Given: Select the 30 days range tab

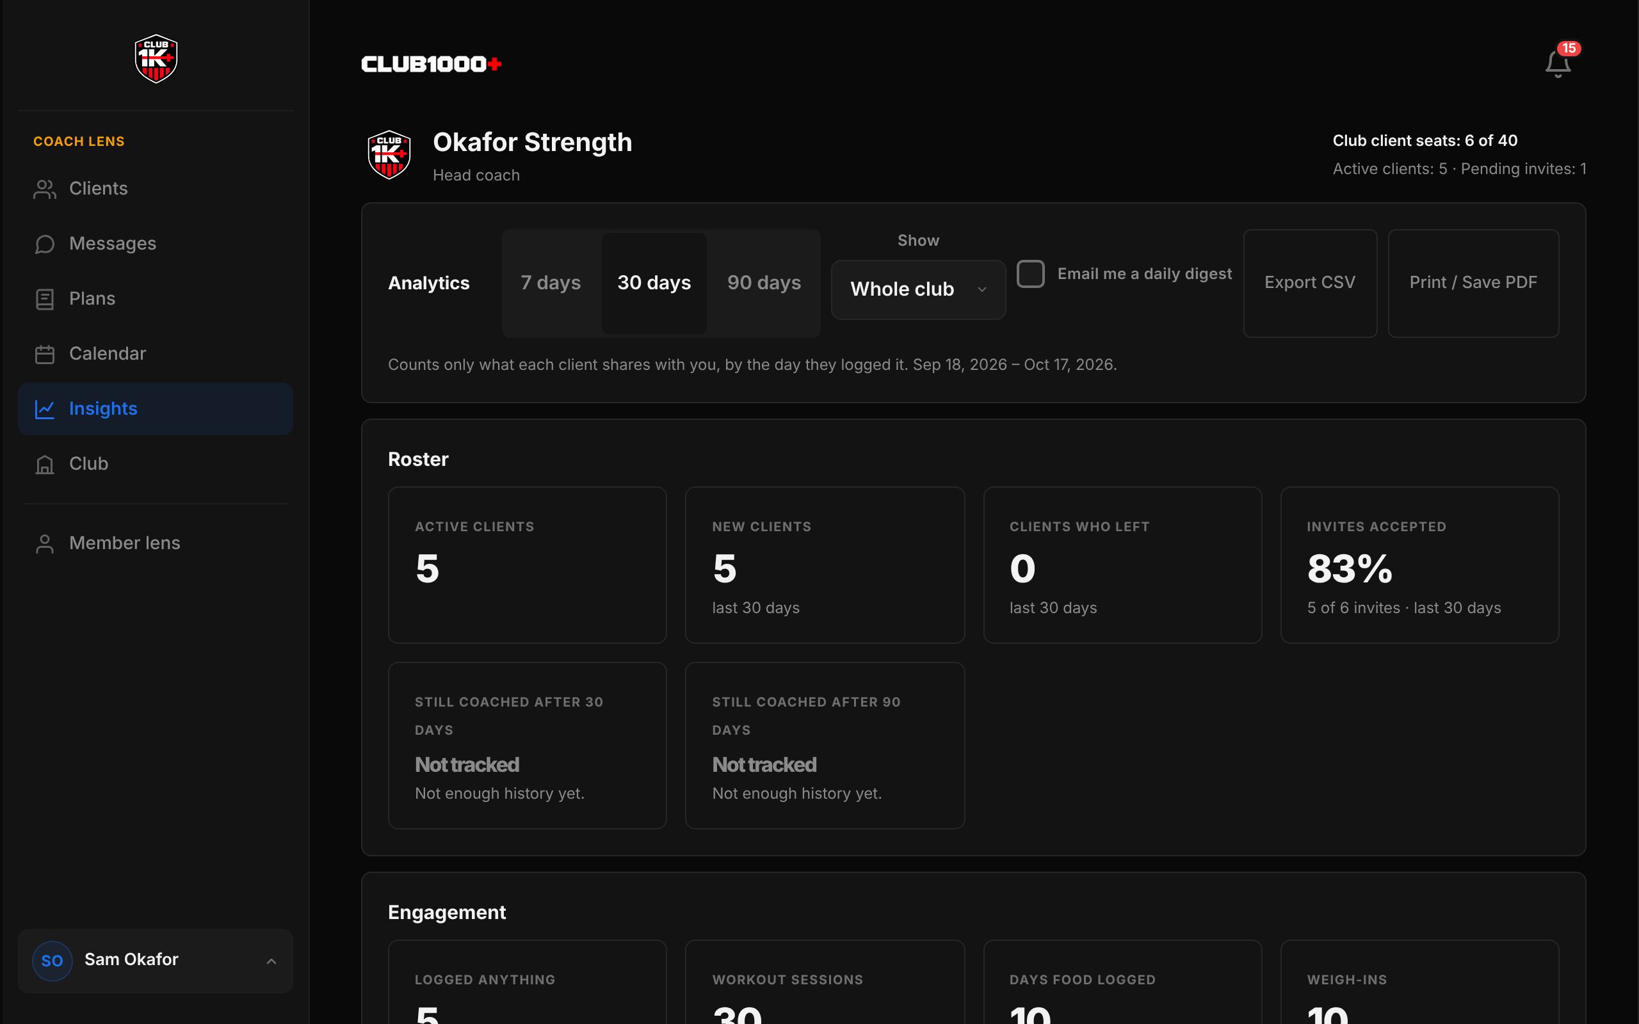Looking at the screenshot, I should [x=654, y=282].
